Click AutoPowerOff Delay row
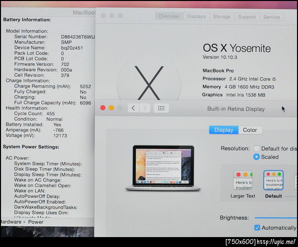The height and width of the screenshot is (247, 298). 37,196
